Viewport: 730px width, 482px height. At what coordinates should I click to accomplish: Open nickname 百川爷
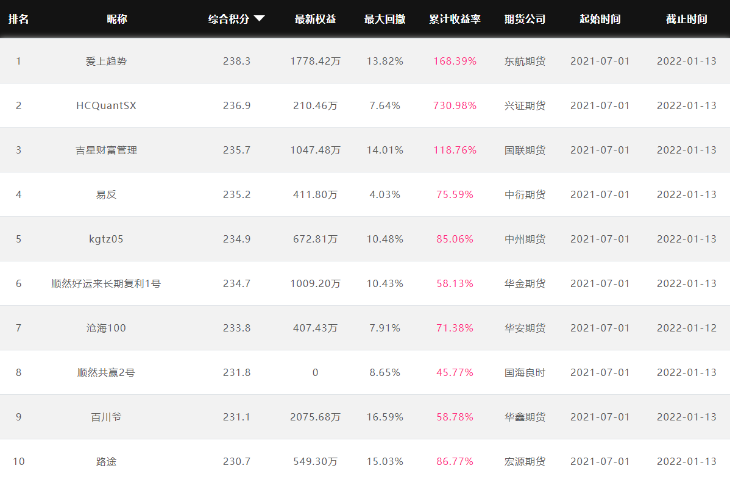pyautogui.click(x=106, y=417)
